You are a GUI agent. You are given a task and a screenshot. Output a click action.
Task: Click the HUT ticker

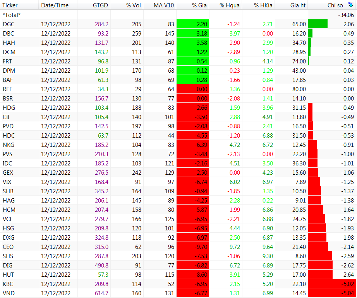click(8, 275)
